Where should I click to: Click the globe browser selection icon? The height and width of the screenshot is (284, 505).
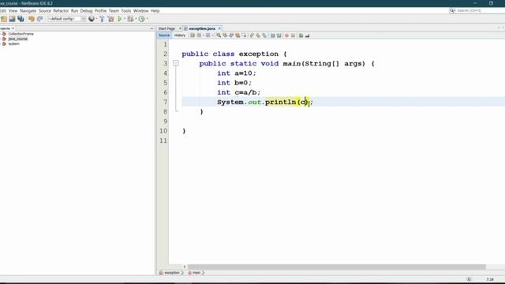coord(92,19)
